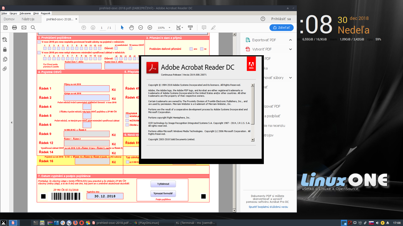Collapse the left navigation pane arrow
Viewport: 403px width, 226px height.
click(x=11, y=122)
